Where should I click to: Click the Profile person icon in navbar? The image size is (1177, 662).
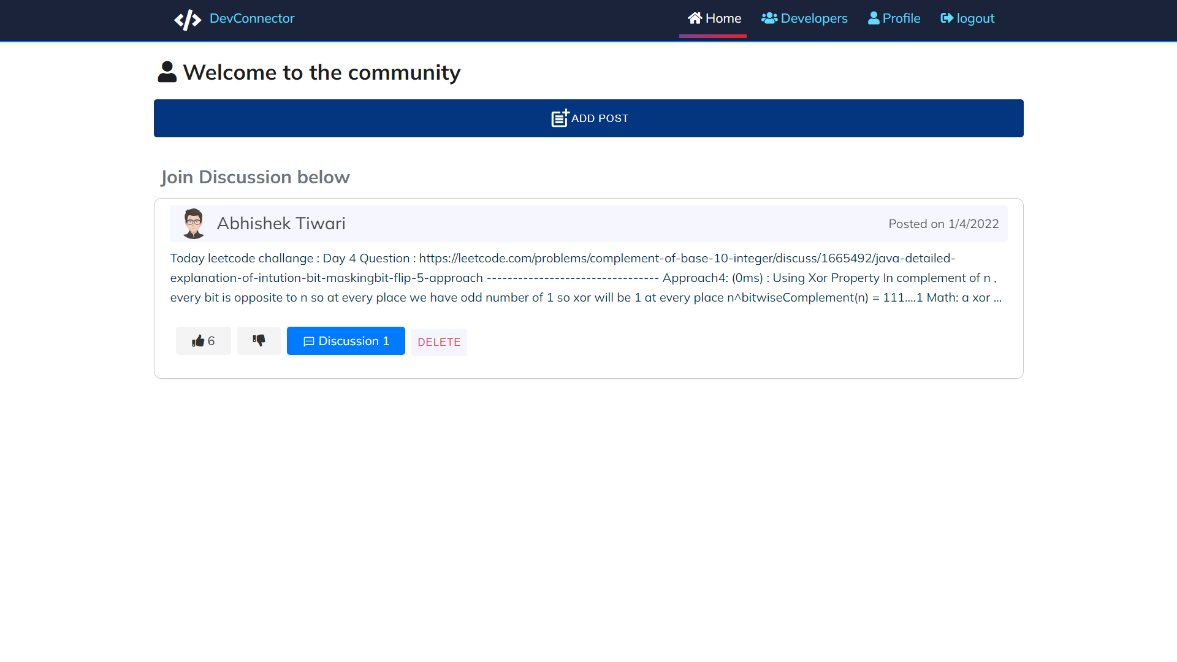click(x=874, y=18)
